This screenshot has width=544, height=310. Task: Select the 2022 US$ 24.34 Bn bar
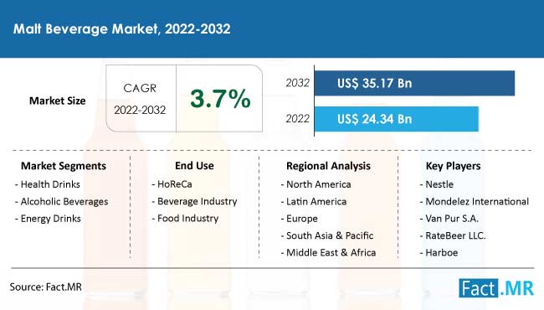(397, 119)
